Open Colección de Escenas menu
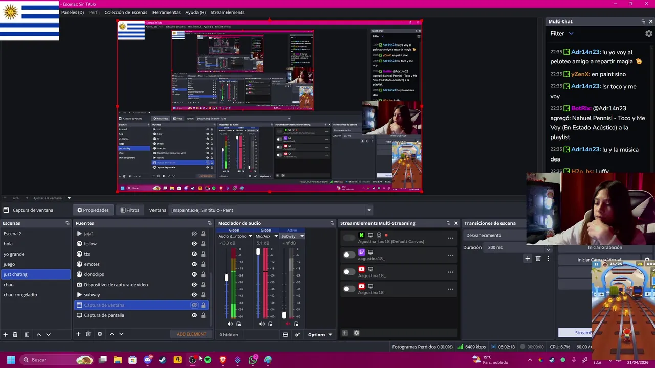 pos(126,12)
